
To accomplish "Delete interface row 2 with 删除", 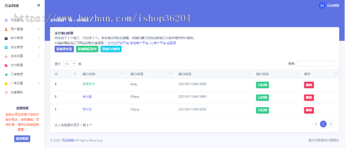I will coord(309,98).
